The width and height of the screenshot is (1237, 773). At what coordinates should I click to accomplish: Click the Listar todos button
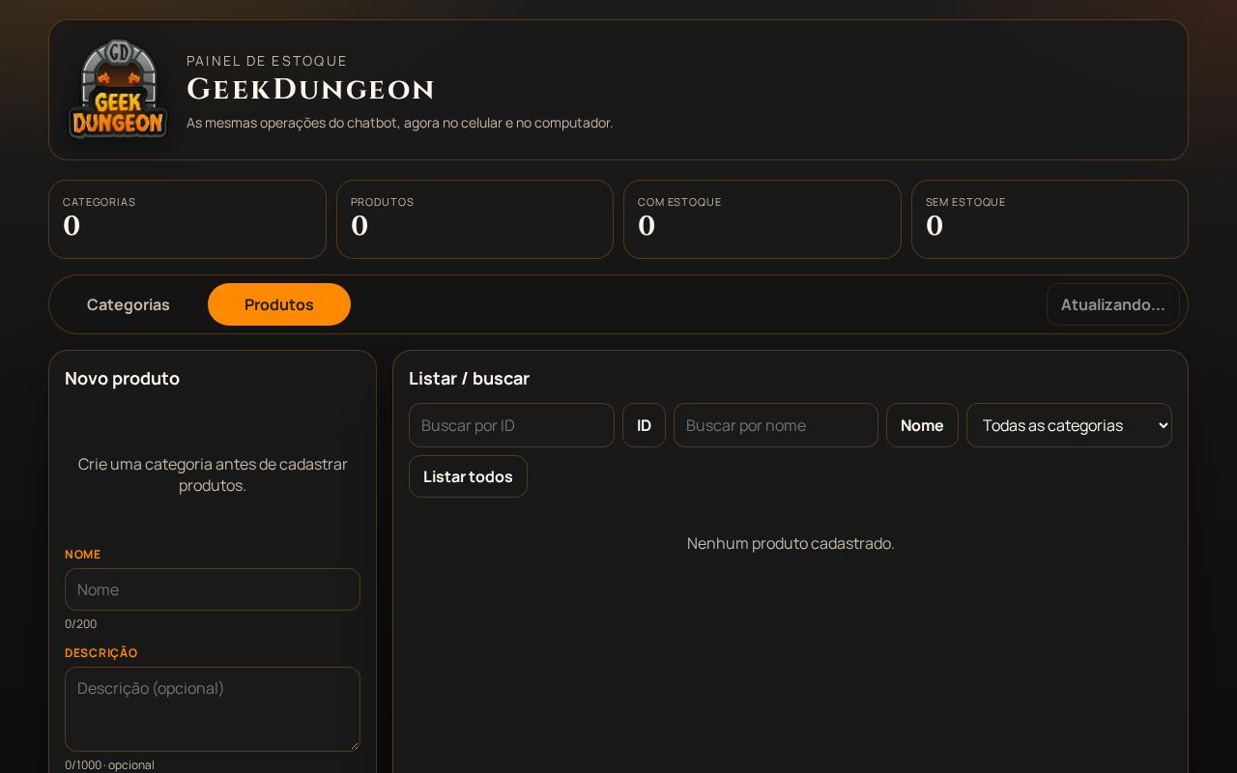[x=468, y=476]
